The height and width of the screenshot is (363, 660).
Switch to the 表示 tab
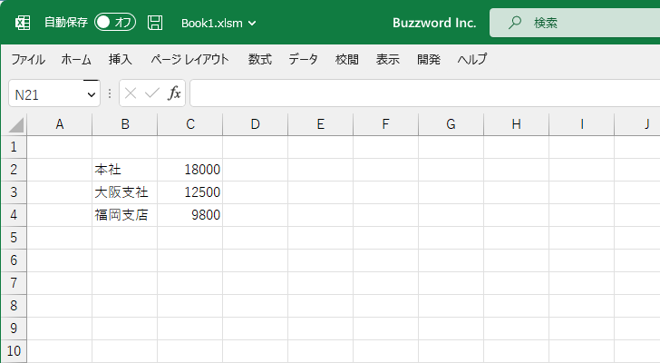point(388,59)
